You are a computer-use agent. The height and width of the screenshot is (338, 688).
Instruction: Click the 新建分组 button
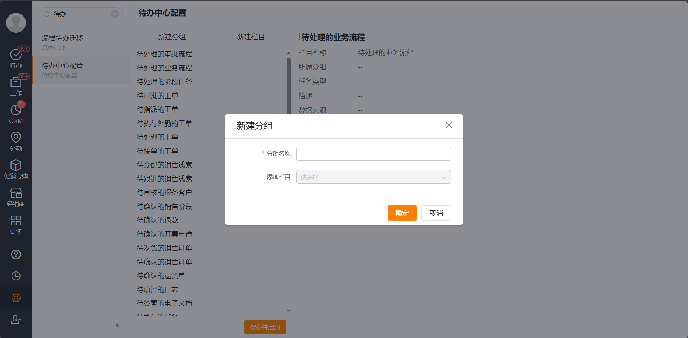[172, 37]
